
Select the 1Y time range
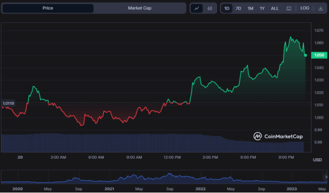(262, 8)
